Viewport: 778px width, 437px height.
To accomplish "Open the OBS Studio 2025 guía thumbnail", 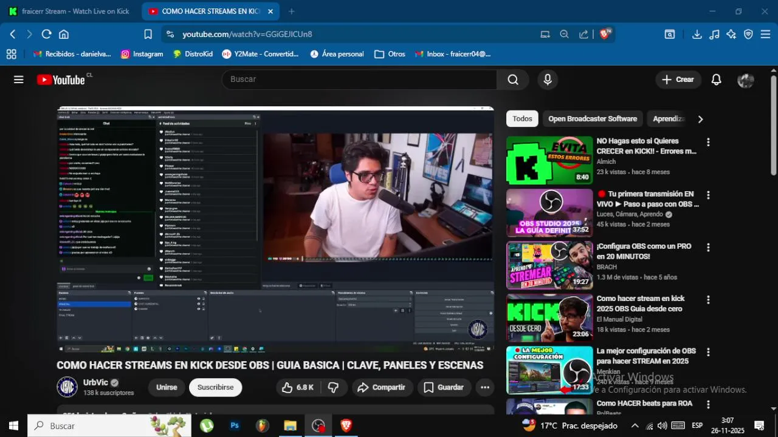I will coord(549,213).
